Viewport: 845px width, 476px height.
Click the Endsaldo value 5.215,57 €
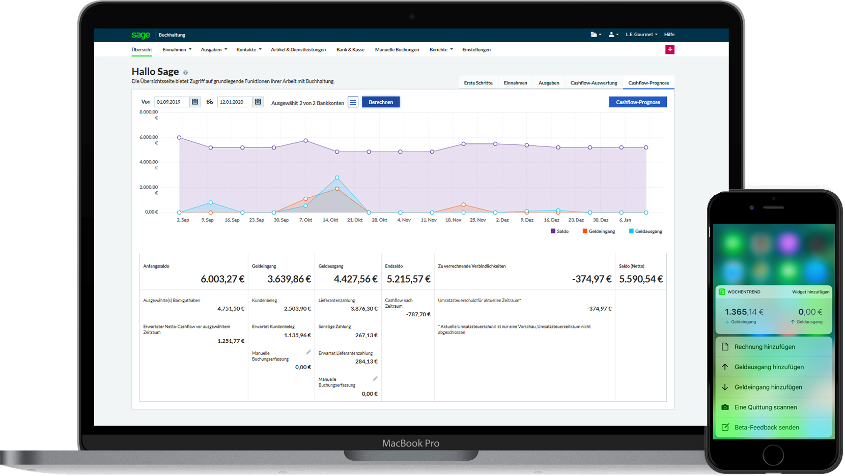[409, 279]
